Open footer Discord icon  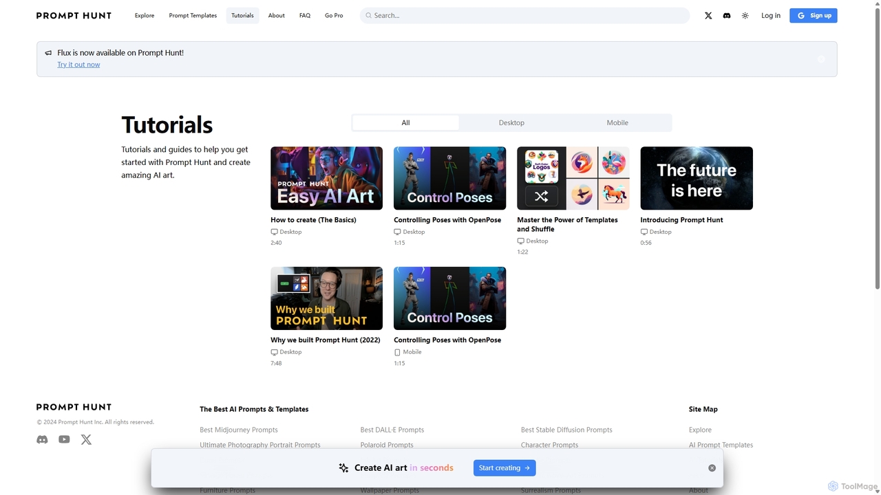tap(42, 439)
